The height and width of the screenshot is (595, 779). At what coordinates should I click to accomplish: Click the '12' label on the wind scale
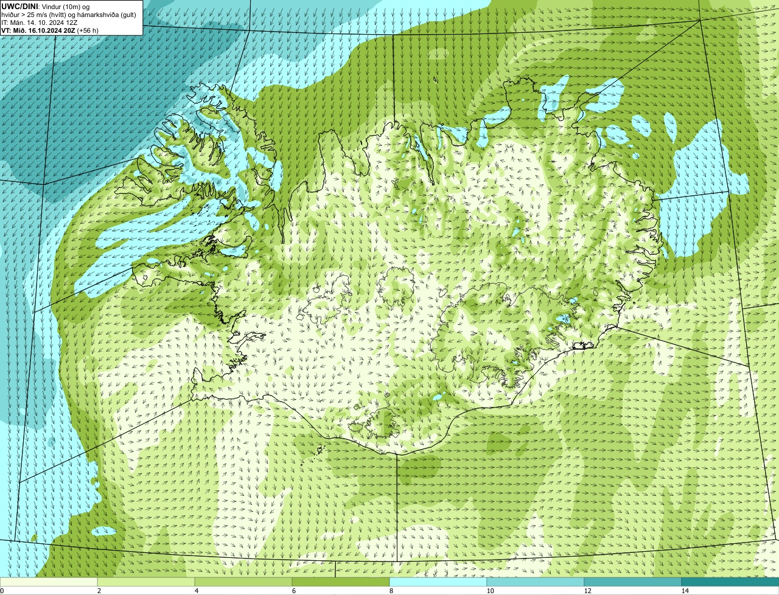point(587,591)
